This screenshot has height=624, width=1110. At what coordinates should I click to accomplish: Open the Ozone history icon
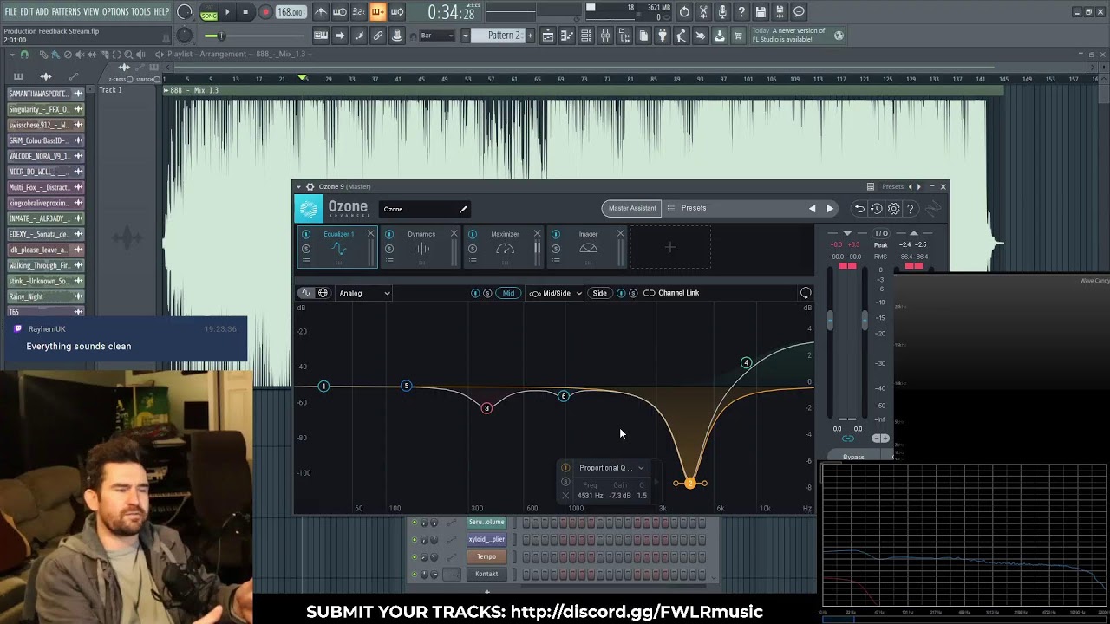coord(876,209)
